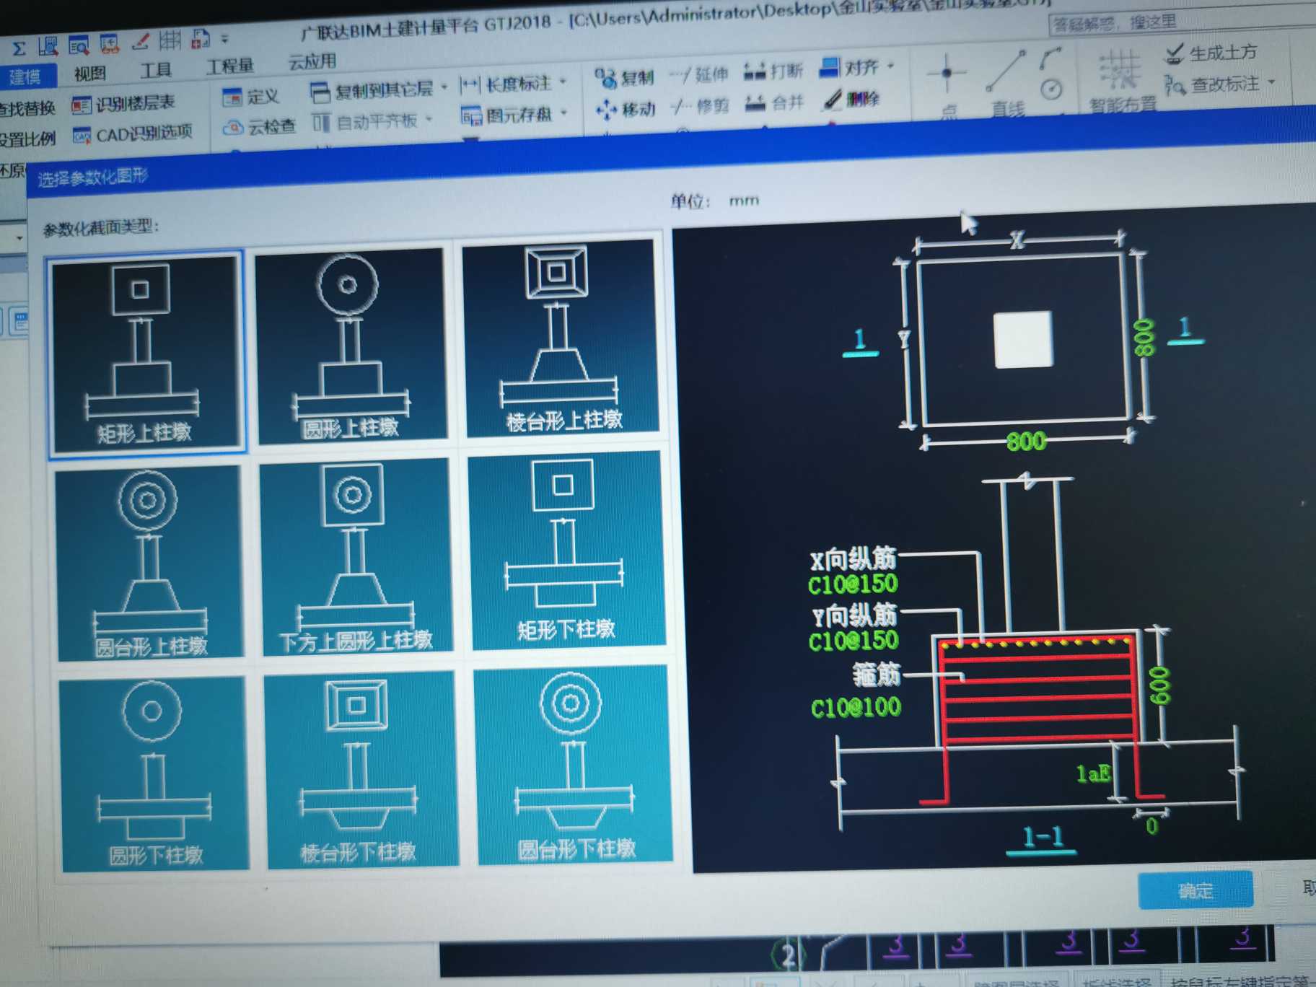Click the magnifier search icon in quick toolbar
1316x987 pixels.
pos(78,46)
